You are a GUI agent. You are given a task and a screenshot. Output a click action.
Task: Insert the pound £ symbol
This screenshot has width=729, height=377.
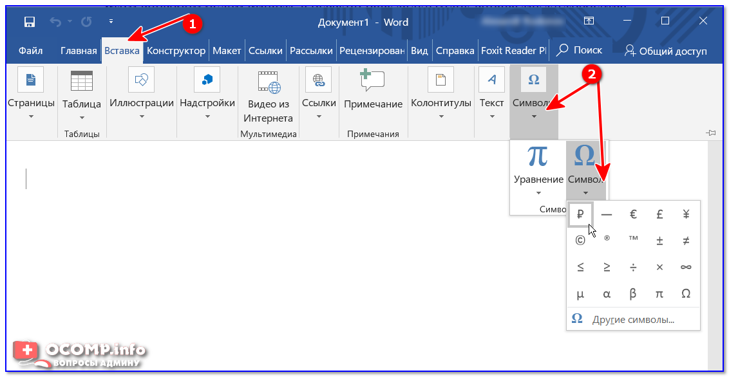coord(659,214)
